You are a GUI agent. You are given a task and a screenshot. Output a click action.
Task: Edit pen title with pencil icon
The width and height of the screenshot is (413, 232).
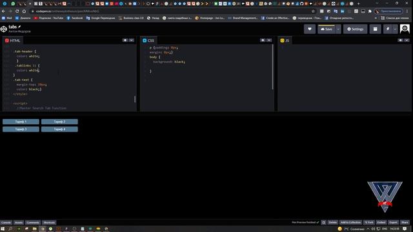click(19, 27)
